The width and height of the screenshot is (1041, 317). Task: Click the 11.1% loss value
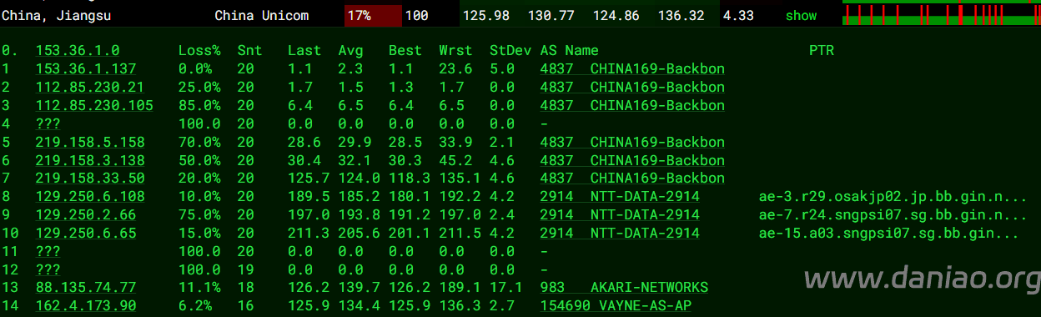[x=199, y=288]
